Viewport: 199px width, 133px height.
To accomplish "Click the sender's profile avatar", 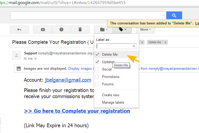I will (17, 55).
